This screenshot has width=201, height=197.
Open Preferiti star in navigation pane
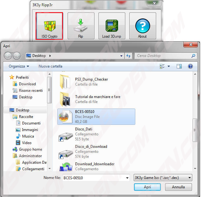12,77
